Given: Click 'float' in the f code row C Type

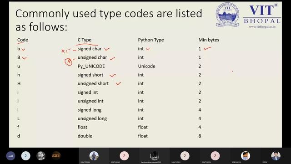Looking at the screenshot, I should click(82, 127).
